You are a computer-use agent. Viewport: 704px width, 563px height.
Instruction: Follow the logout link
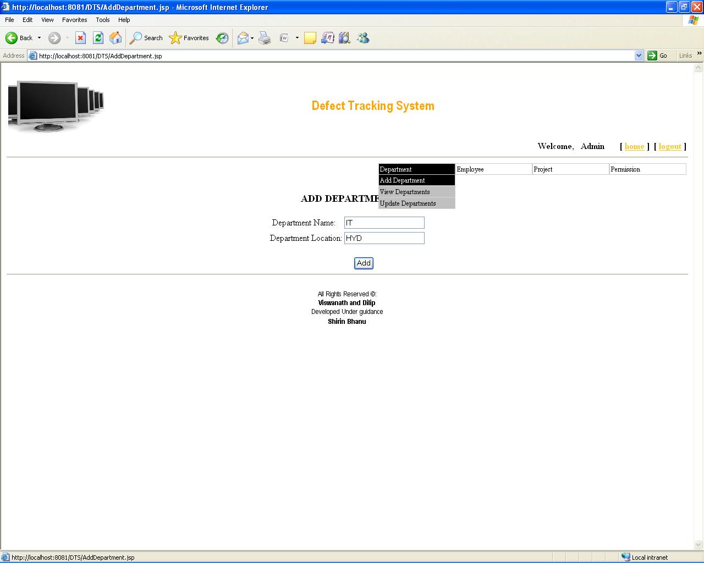670,146
